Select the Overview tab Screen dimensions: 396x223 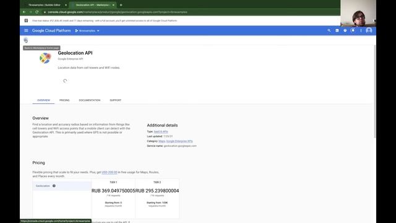coord(43,100)
